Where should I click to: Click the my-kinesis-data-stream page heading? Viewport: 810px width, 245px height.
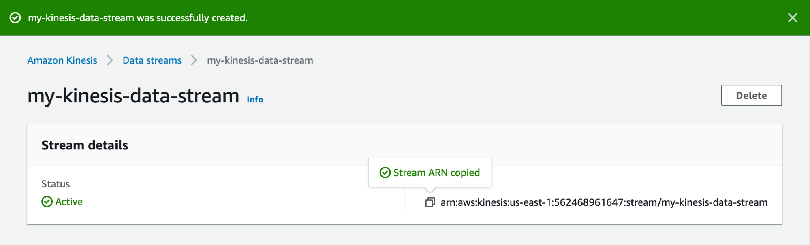coord(133,96)
